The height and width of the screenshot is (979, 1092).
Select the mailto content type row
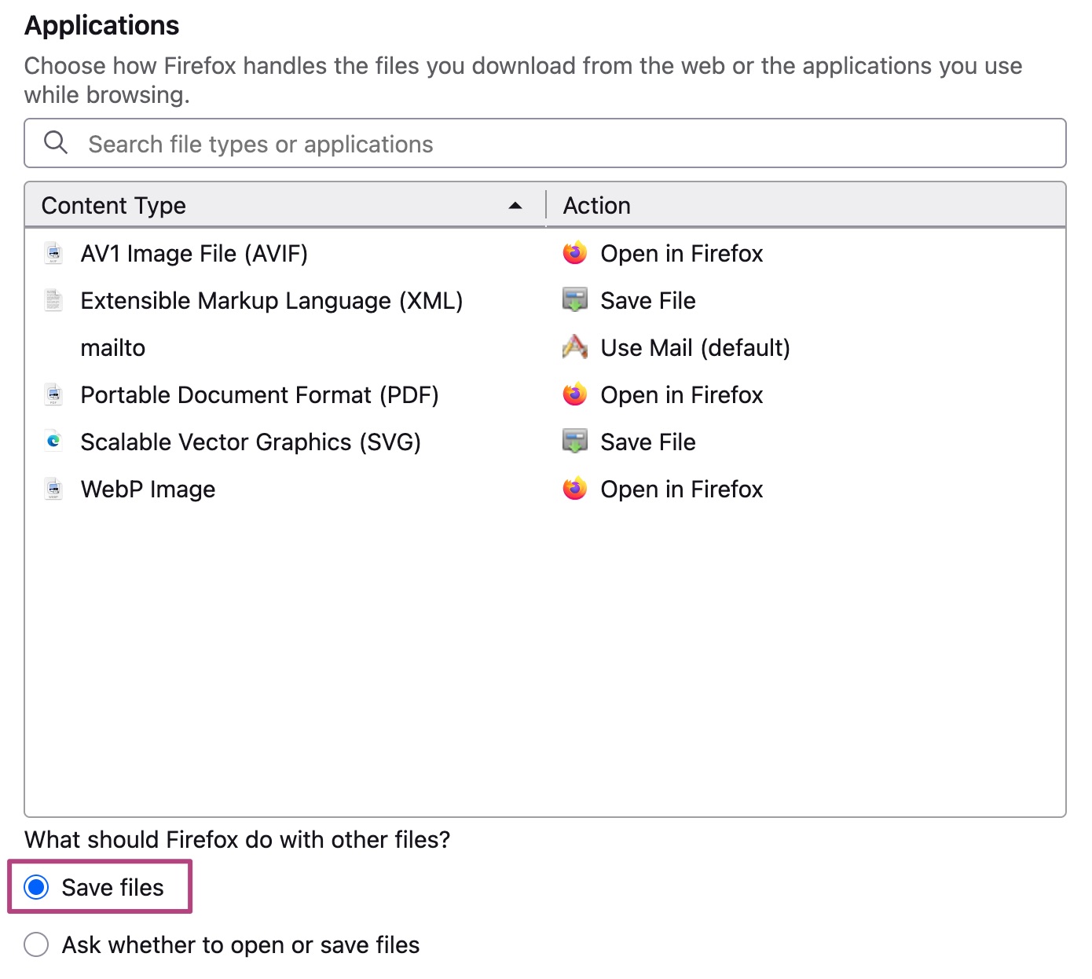113,348
